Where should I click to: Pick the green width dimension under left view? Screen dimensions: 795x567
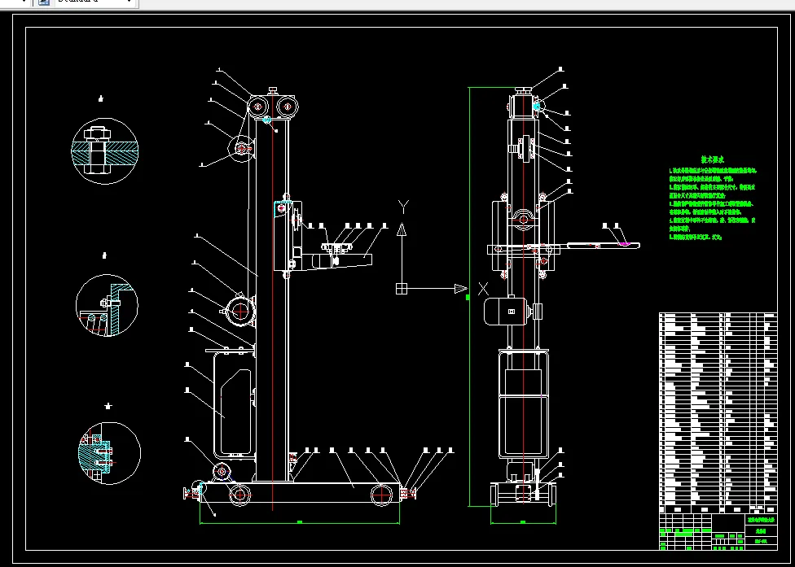tap(300, 522)
